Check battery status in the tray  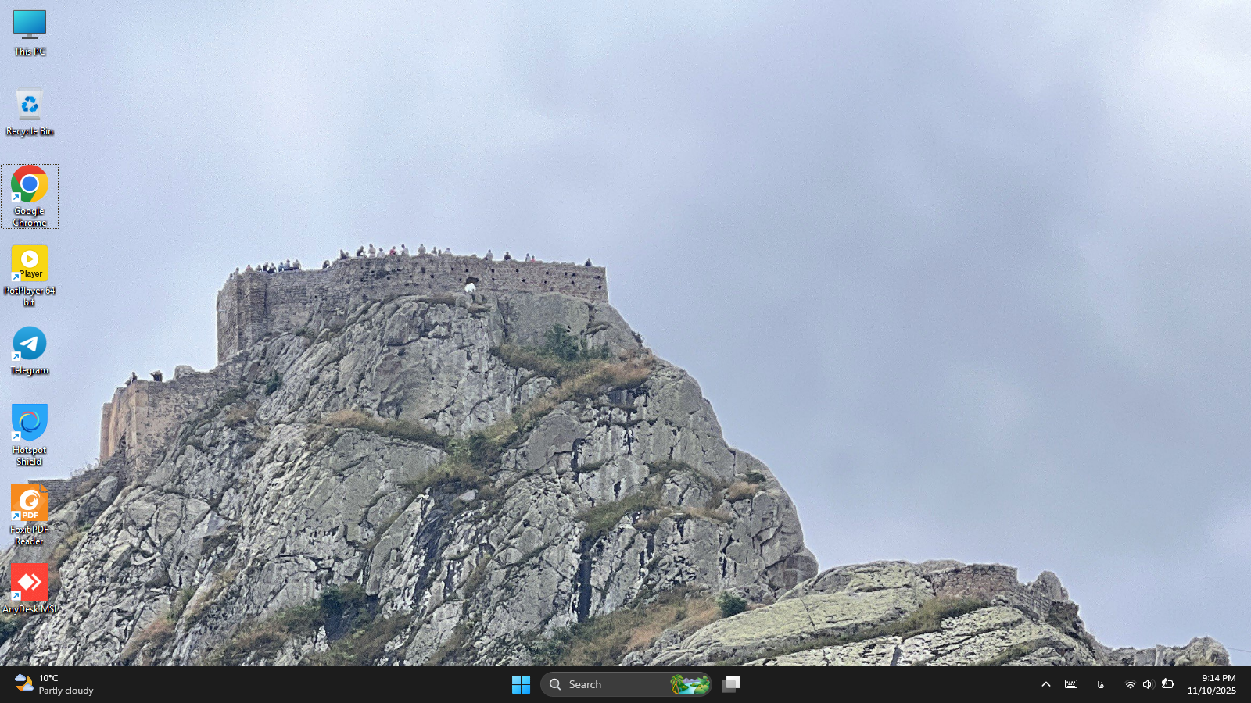click(x=1167, y=683)
